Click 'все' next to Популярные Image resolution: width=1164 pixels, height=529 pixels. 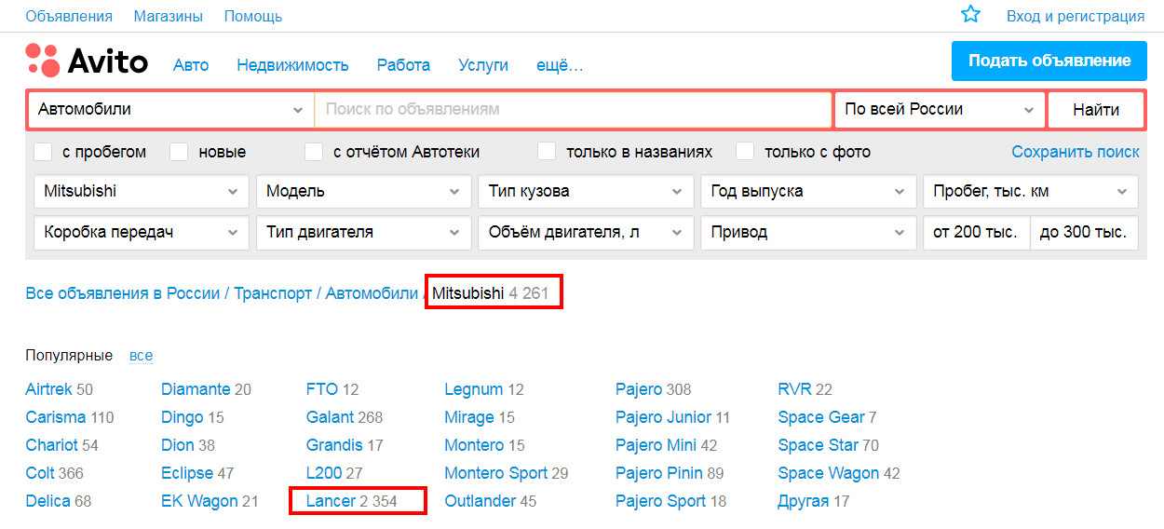click(142, 356)
